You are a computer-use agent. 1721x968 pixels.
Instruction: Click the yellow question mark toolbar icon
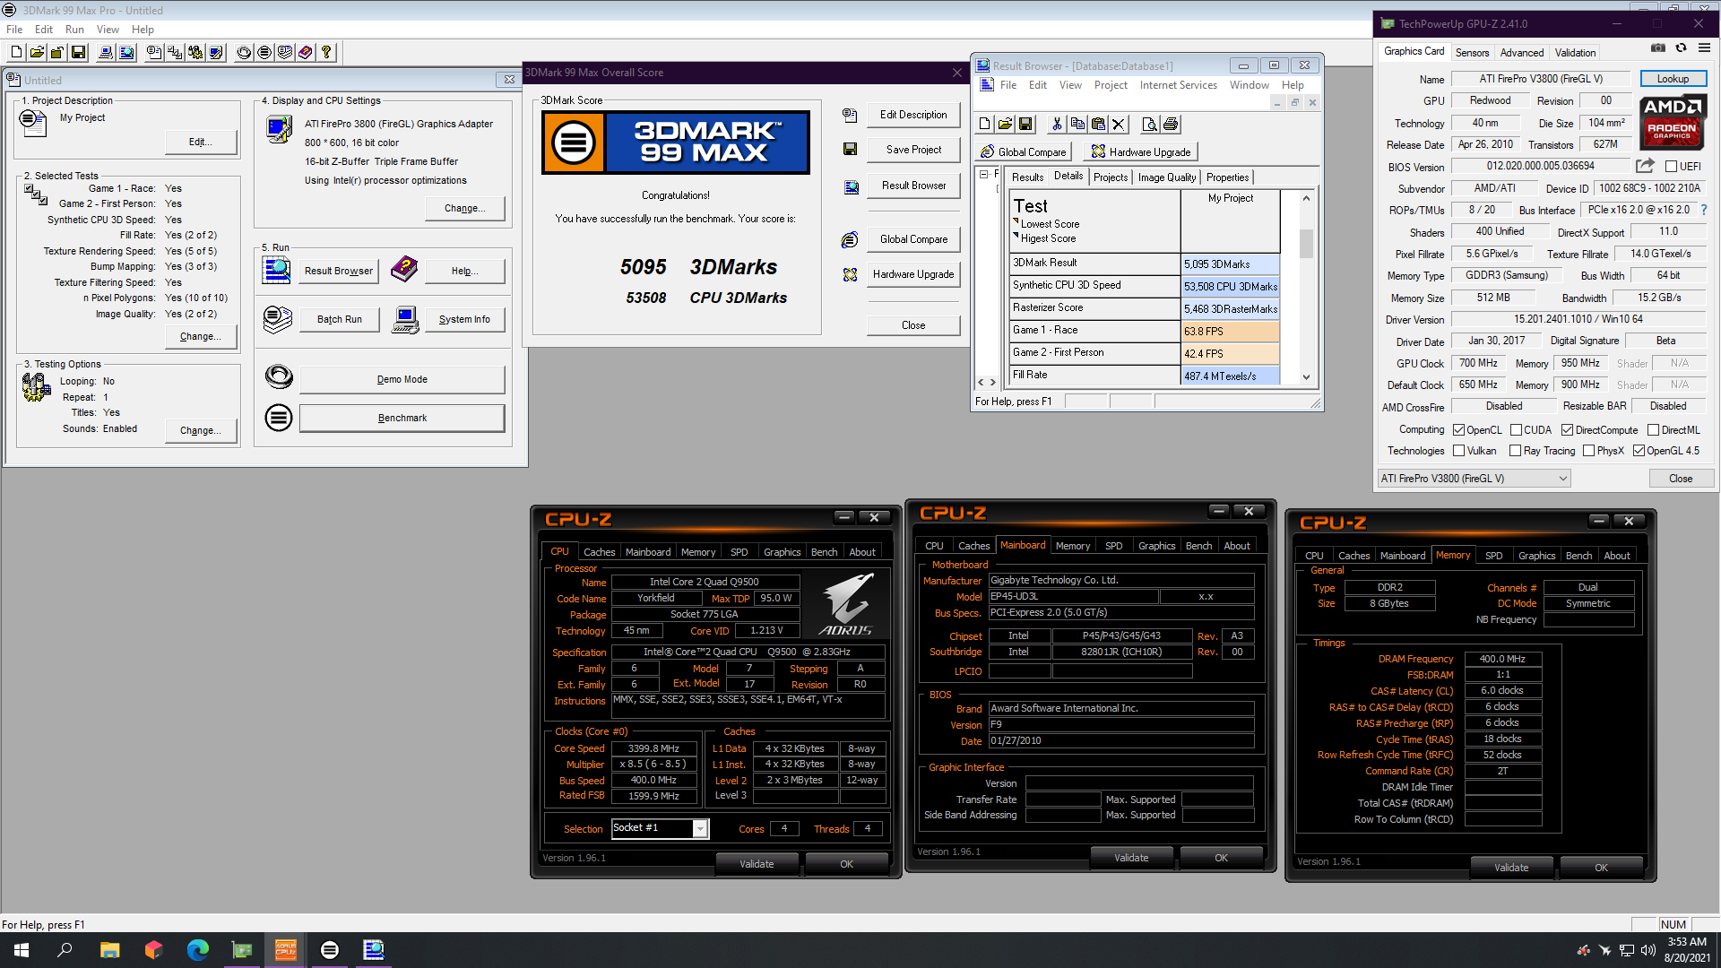coord(326,53)
